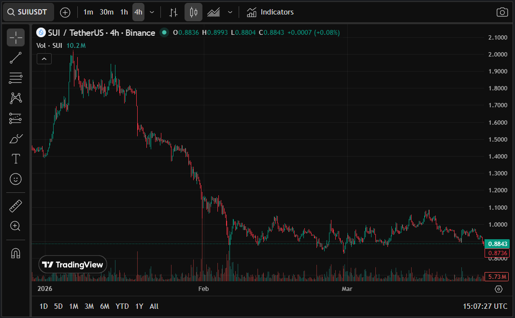Click the SUI coin logo in legend
The width and height of the screenshot is (515, 318).
[x=41, y=32]
